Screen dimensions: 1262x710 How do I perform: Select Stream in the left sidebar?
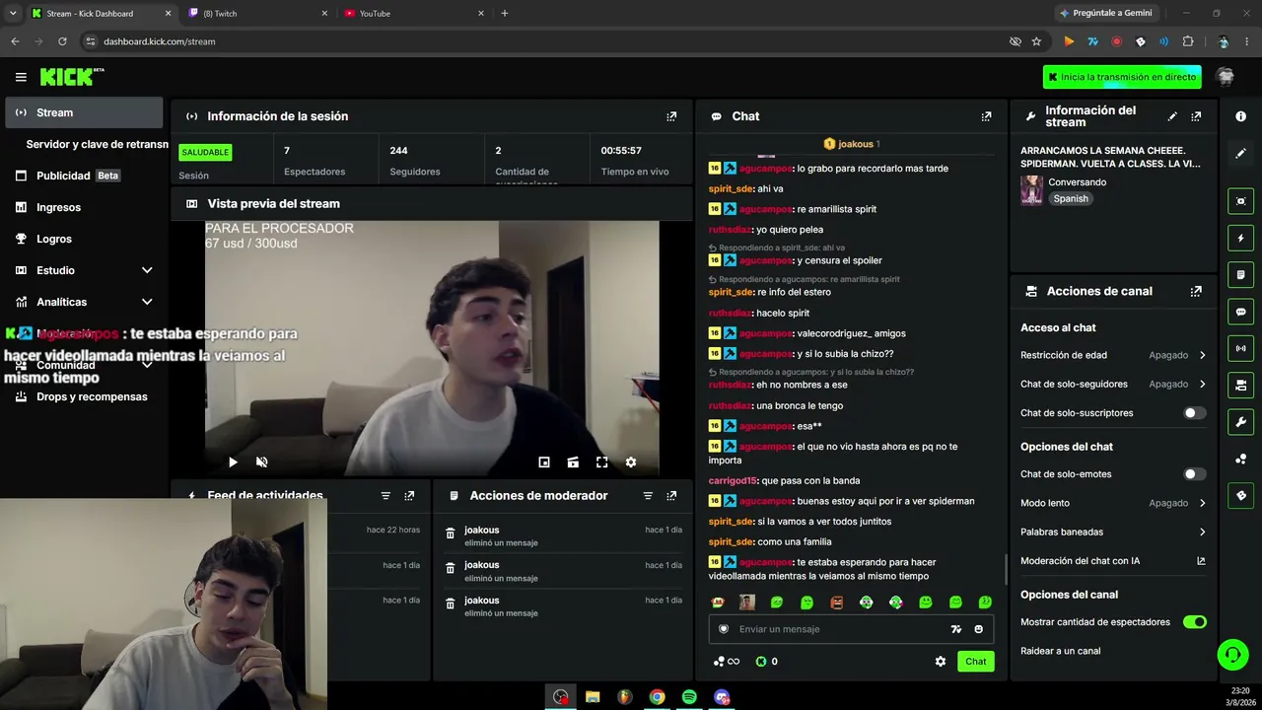click(84, 112)
